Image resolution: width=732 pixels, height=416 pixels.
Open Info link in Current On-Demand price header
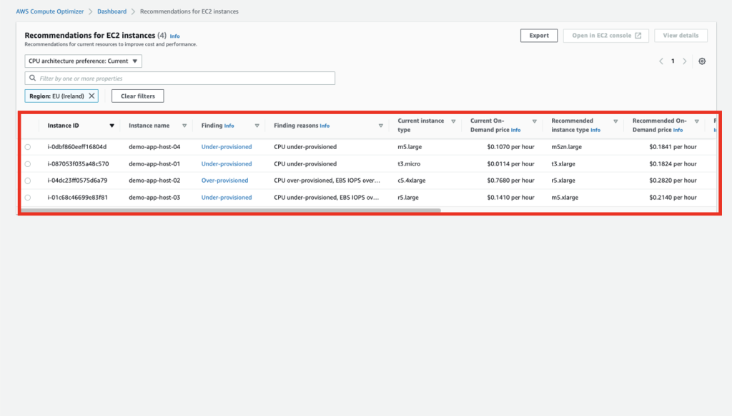(x=515, y=130)
